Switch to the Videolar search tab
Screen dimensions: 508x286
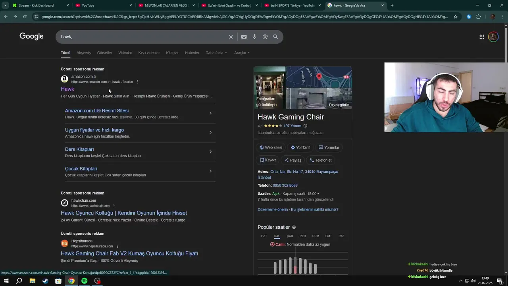(x=125, y=53)
